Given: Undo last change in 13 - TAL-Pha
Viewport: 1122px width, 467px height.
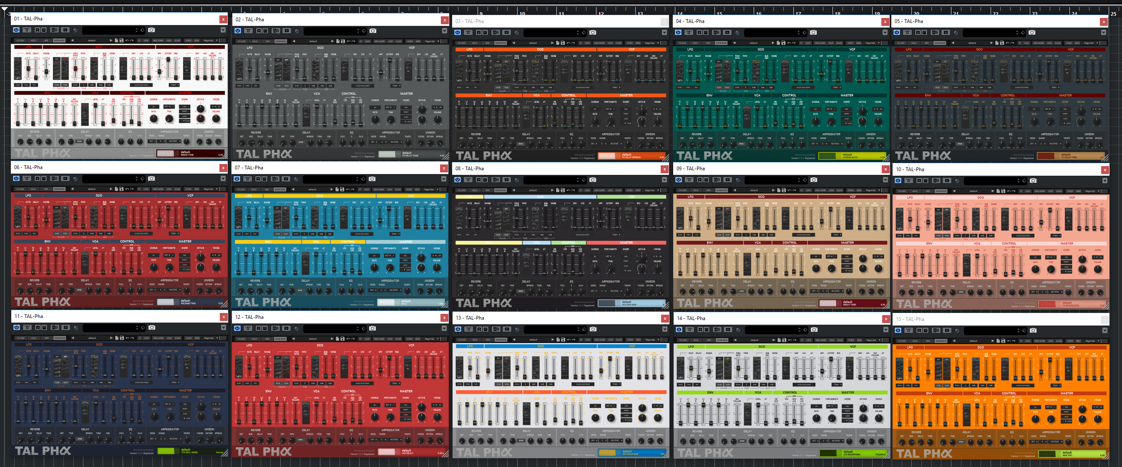Looking at the screenshot, I should tap(569, 340).
